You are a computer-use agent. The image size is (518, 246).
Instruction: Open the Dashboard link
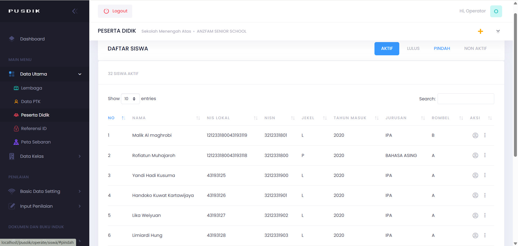click(32, 39)
